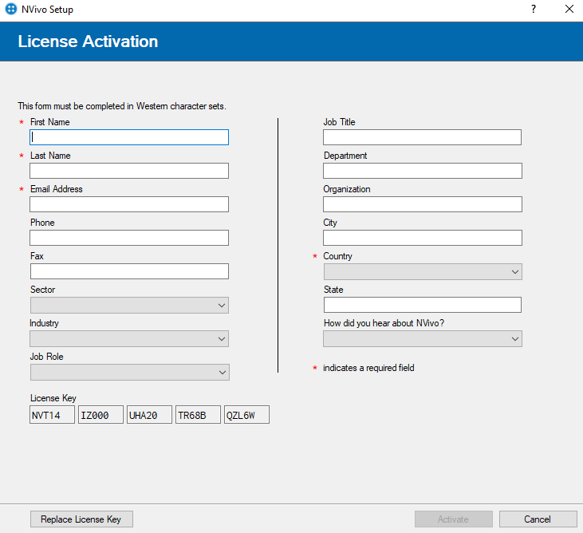Click the Activate button

click(454, 519)
